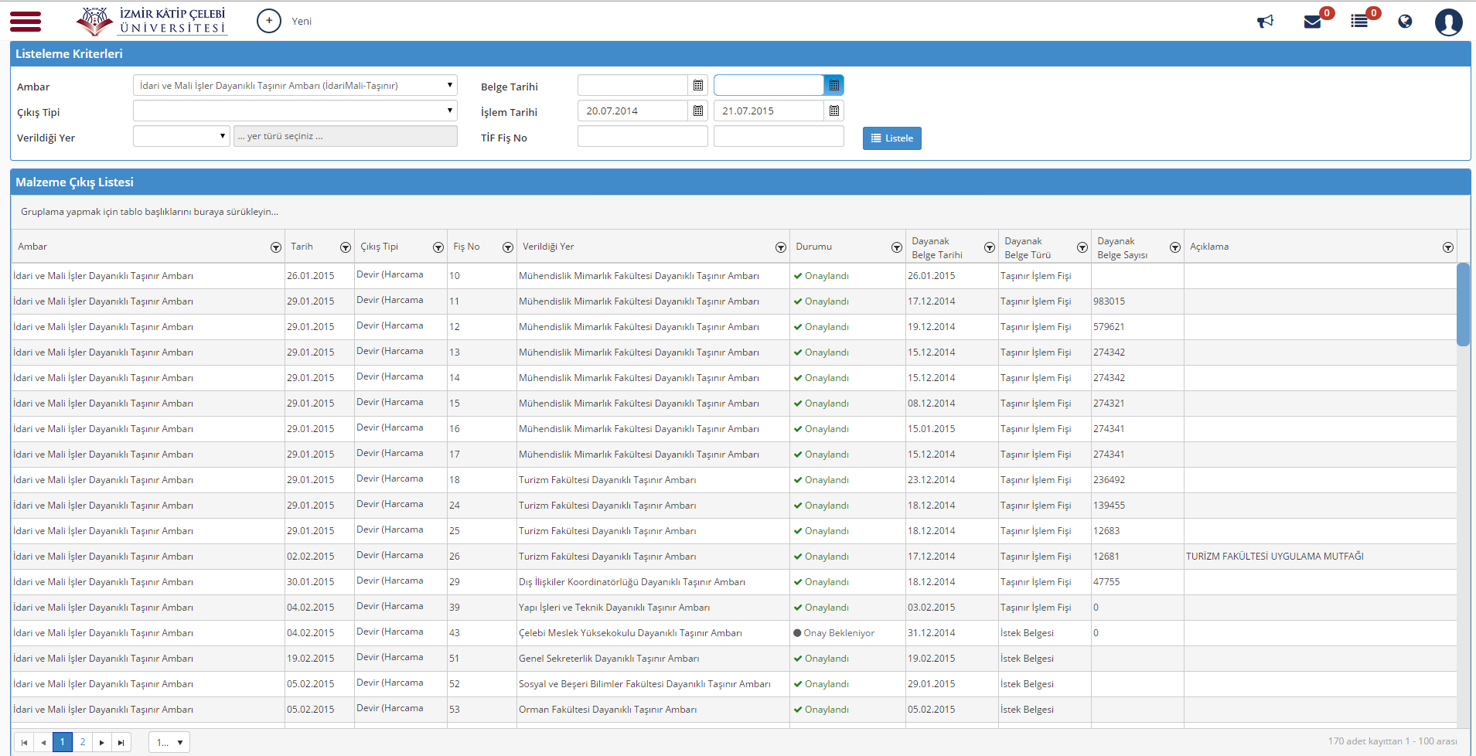
Task: Click the globe language icon
Action: [1405, 22]
